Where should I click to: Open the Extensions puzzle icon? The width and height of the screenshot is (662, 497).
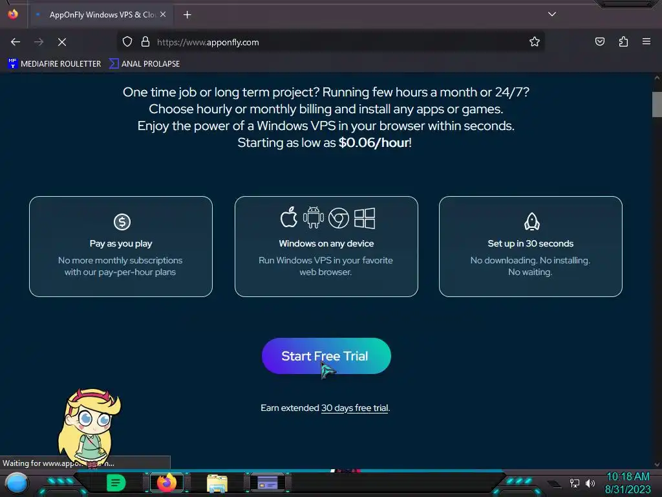click(x=623, y=41)
